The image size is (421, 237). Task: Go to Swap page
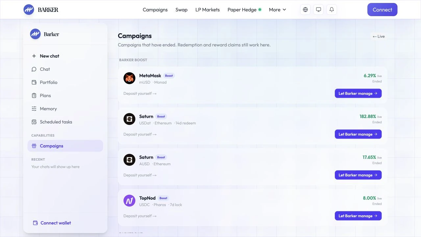pos(182,10)
